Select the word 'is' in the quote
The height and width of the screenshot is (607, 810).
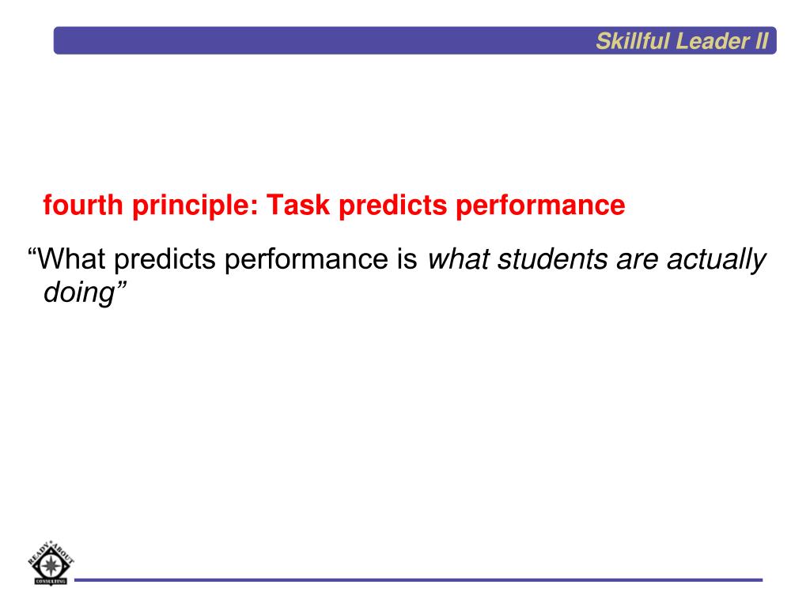coord(407,258)
